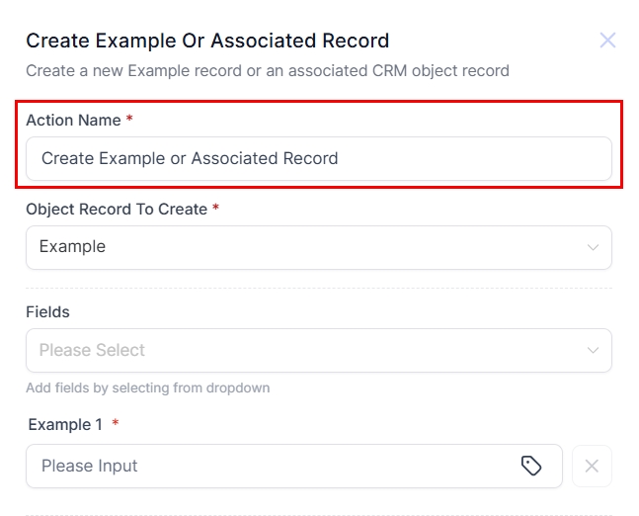This screenshot has width=639, height=516.
Task: Click the "Please Select" Fields placeholder
Action: click(x=92, y=350)
